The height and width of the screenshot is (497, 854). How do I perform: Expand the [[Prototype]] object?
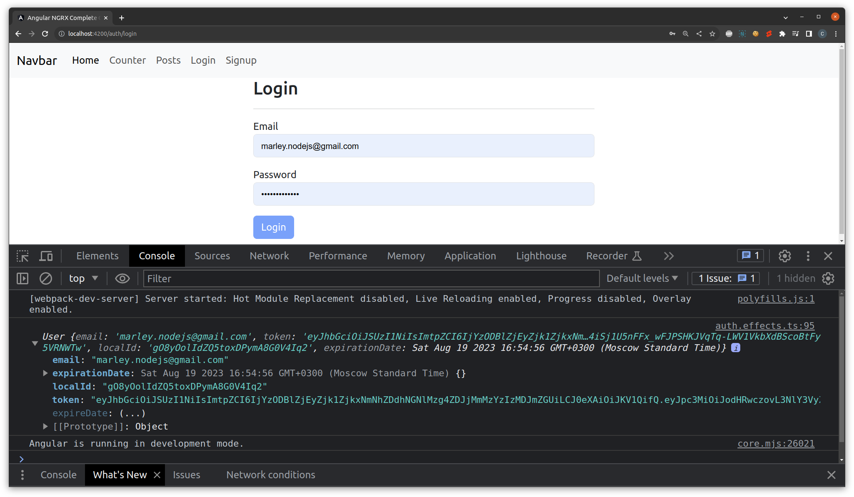(x=45, y=426)
